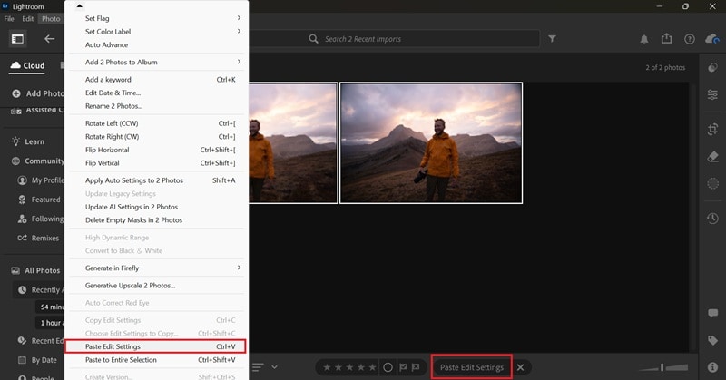Rate photo with five stars
The width and height of the screenshot is (726, 380).
click(x=372, y=367)
